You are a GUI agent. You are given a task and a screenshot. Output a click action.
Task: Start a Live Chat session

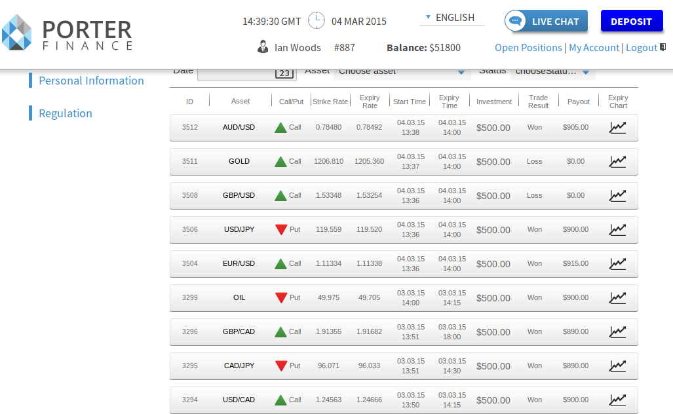[546, 21]
